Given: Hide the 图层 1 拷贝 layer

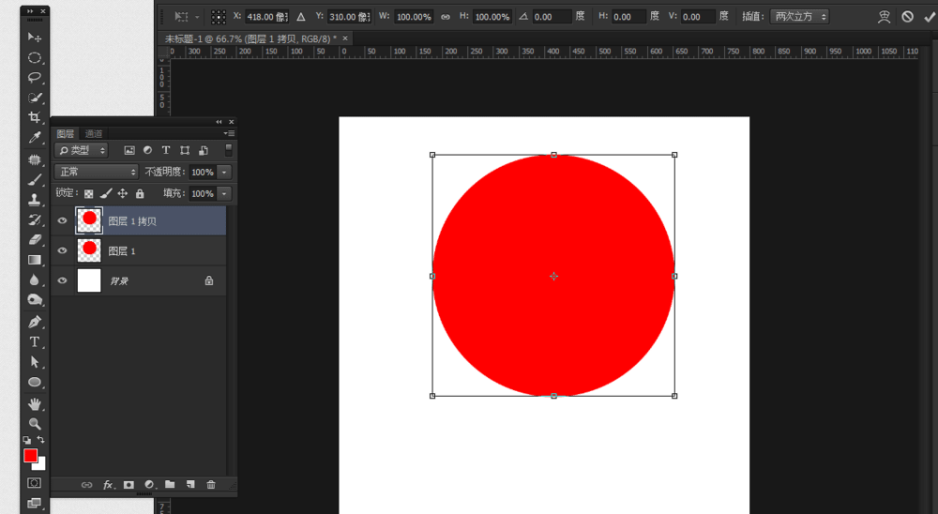Looking at the screenshot, I should 63,221.
